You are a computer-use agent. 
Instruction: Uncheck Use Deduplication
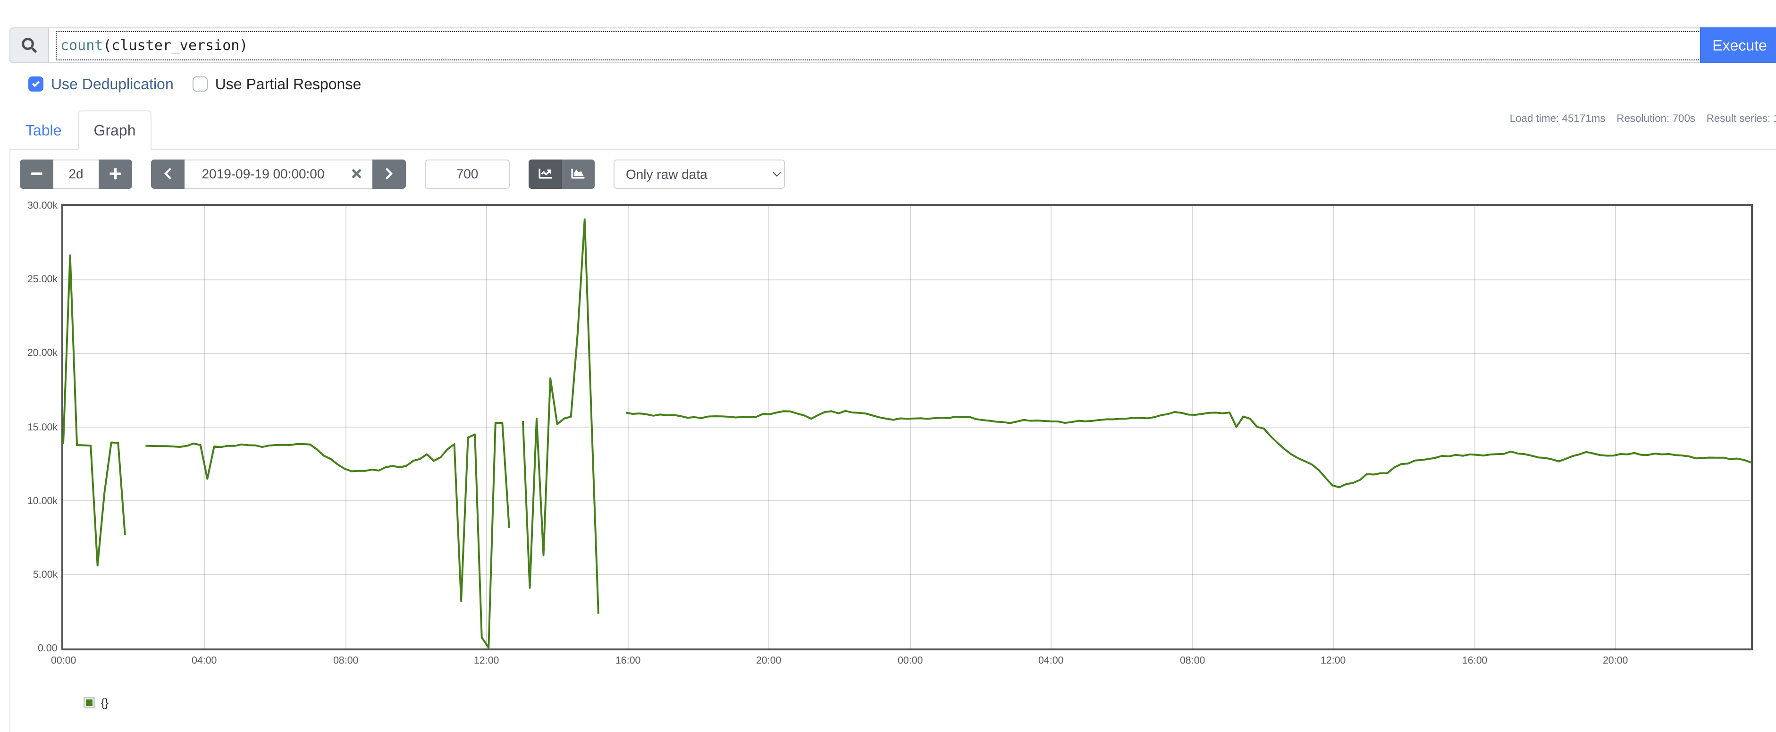coord(35,84)
